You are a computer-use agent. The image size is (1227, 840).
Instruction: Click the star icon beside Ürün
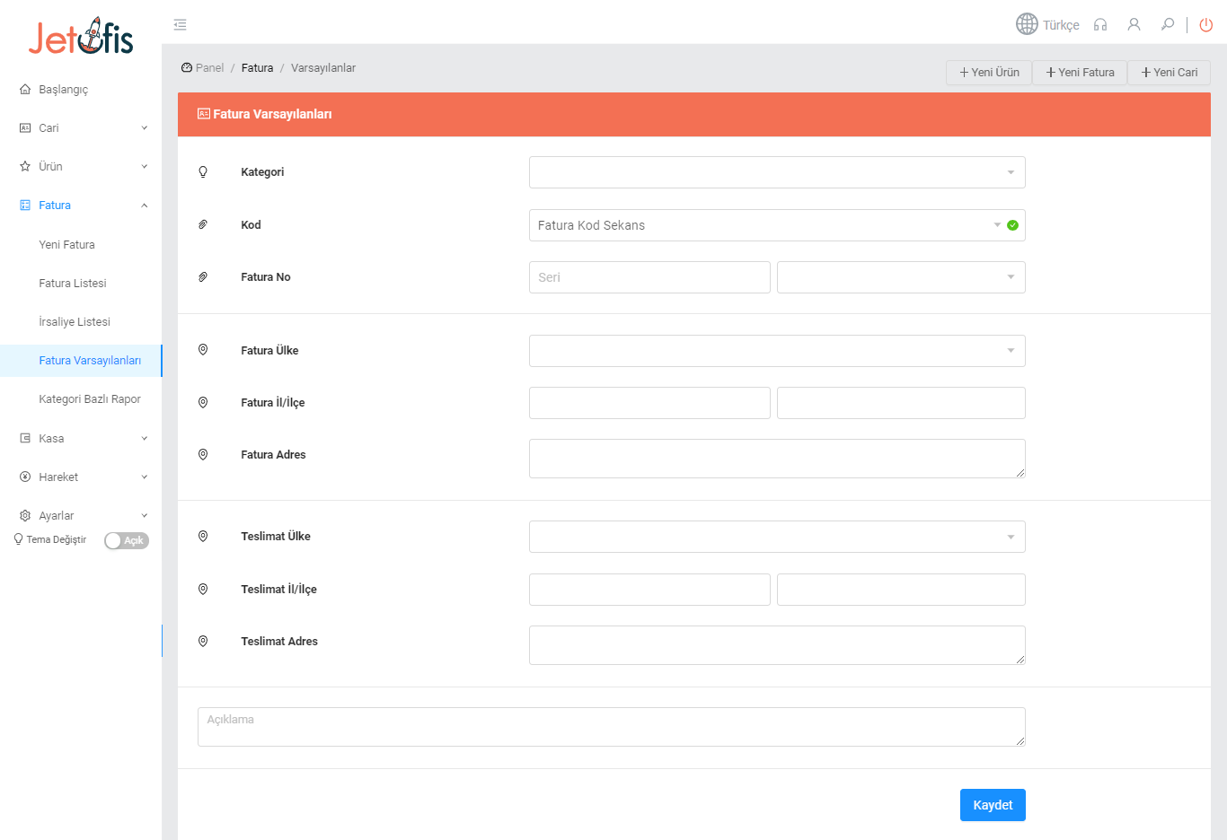point(25,167)
